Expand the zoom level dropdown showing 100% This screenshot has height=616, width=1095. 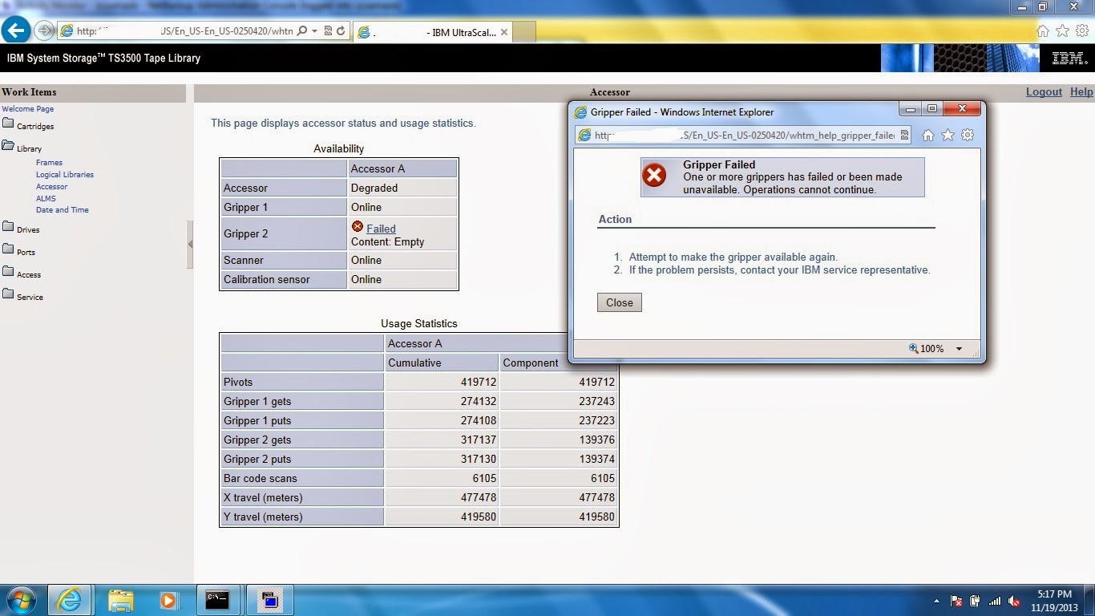[958, 348]
